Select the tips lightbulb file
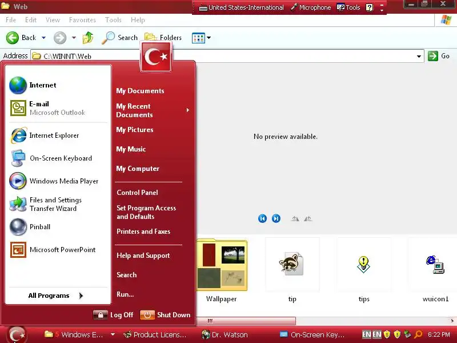 point(363,264)
